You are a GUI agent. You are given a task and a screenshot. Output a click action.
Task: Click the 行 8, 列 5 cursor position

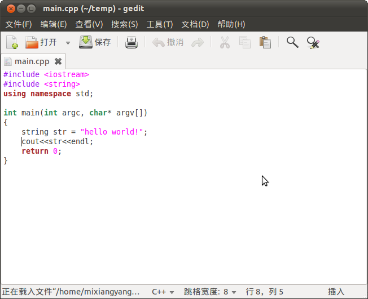click(265, 292)
